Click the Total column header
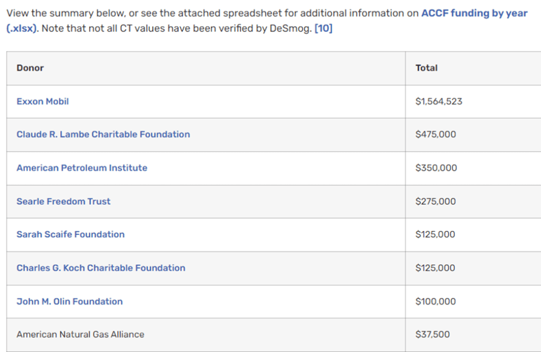Viewport: 541px width, 352px height. click(426, 68)
